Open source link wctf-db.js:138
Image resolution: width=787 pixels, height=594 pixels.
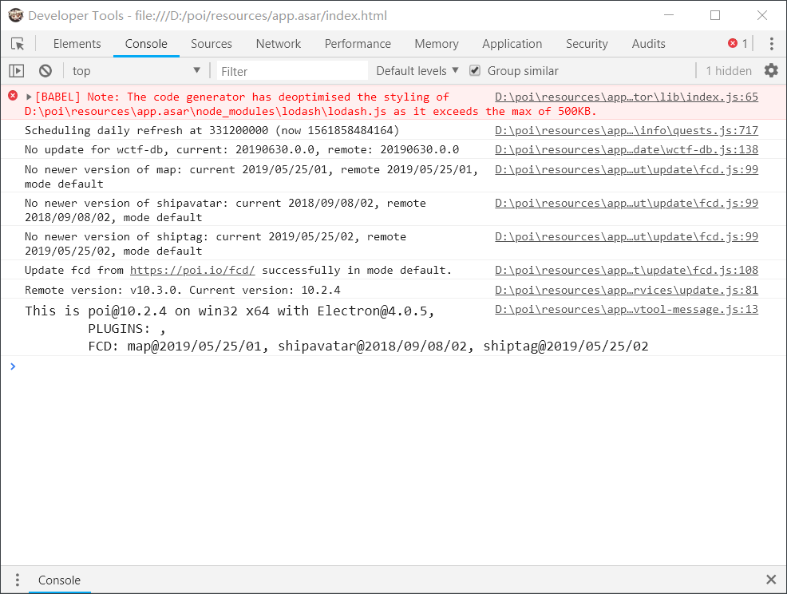click(x=627, y=149)
